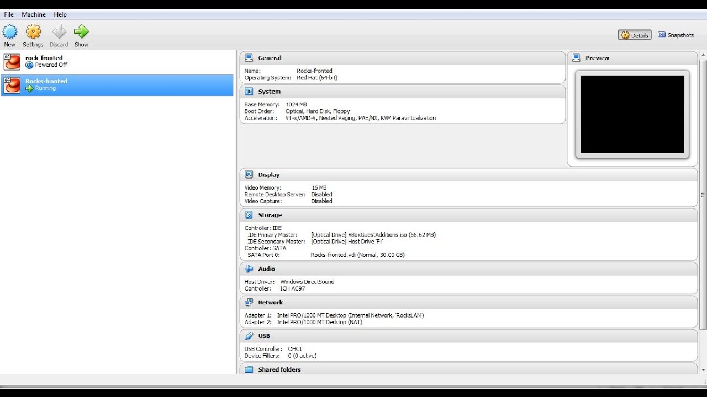707x397 pixels.
Task: Click the Rocks-fronted running VM icon
Action: 12,85
